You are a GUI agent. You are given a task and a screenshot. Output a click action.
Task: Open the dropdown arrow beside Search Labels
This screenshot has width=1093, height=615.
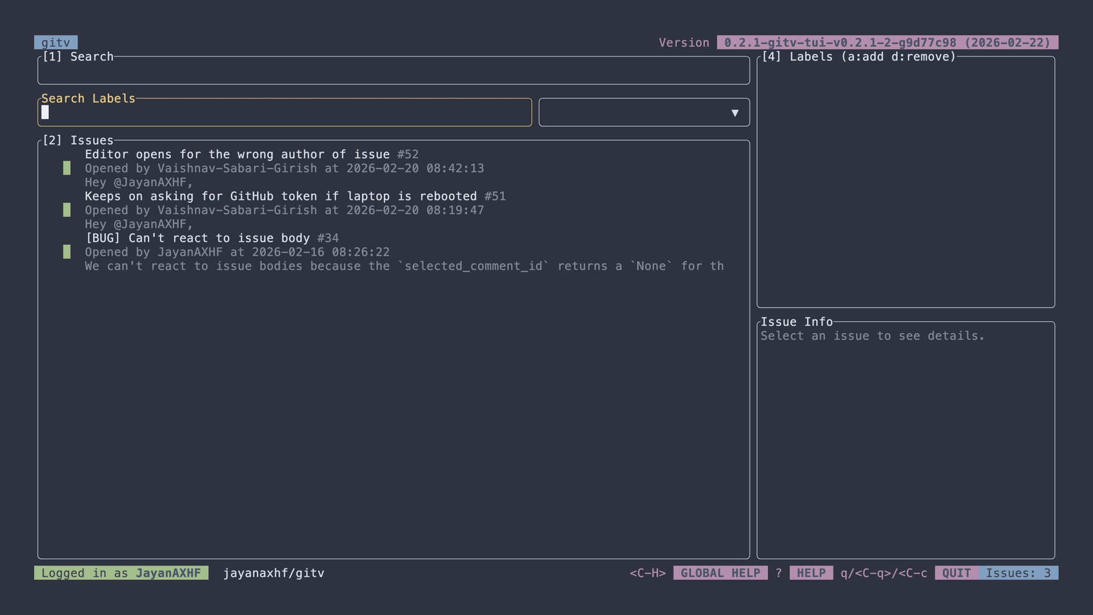(x=735, y=113)
